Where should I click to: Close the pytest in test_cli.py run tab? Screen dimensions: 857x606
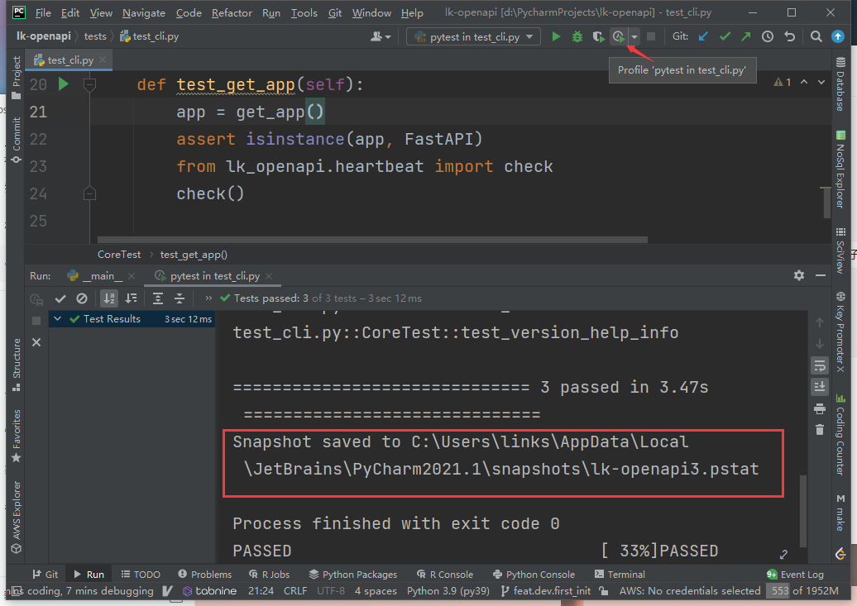269,276
